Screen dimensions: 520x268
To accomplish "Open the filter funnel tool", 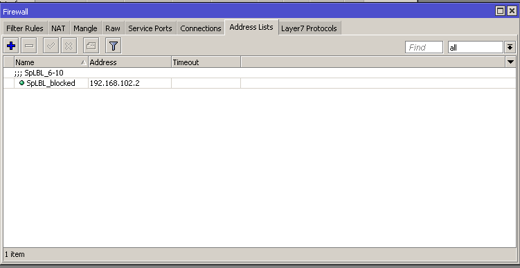I will tap(114, 46).
